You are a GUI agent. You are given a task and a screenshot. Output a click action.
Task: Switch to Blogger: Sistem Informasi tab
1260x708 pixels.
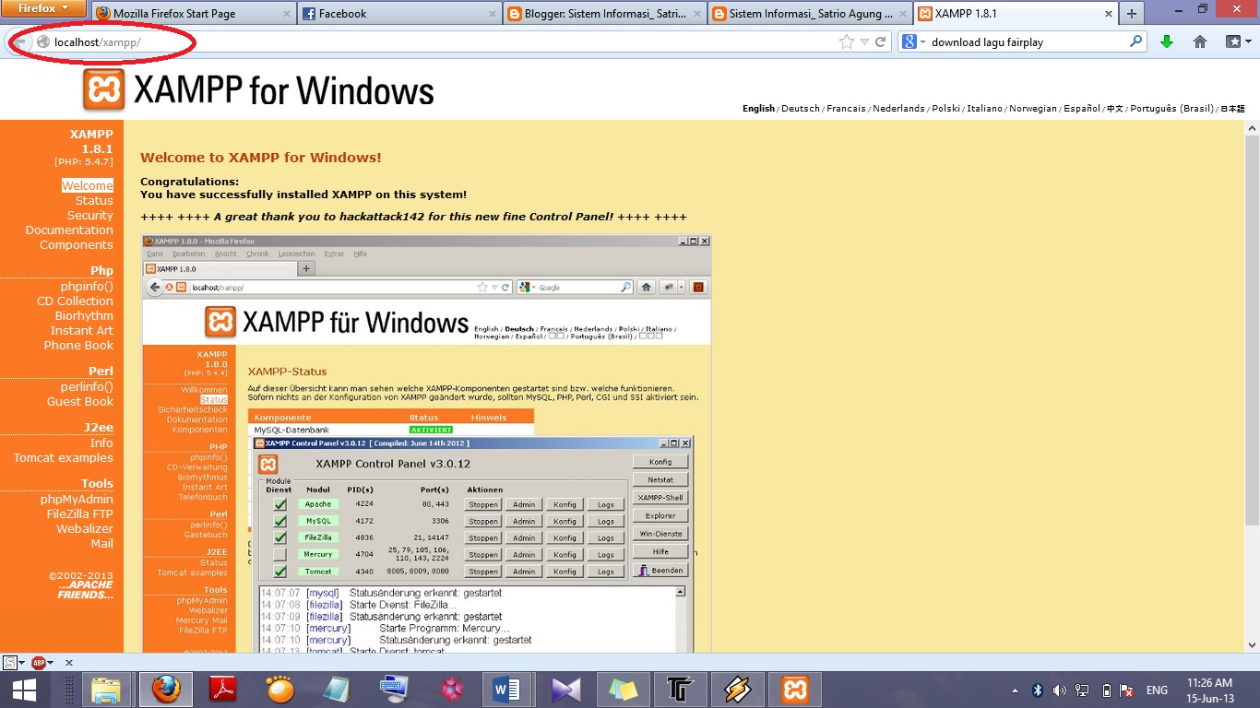[606, 14]
